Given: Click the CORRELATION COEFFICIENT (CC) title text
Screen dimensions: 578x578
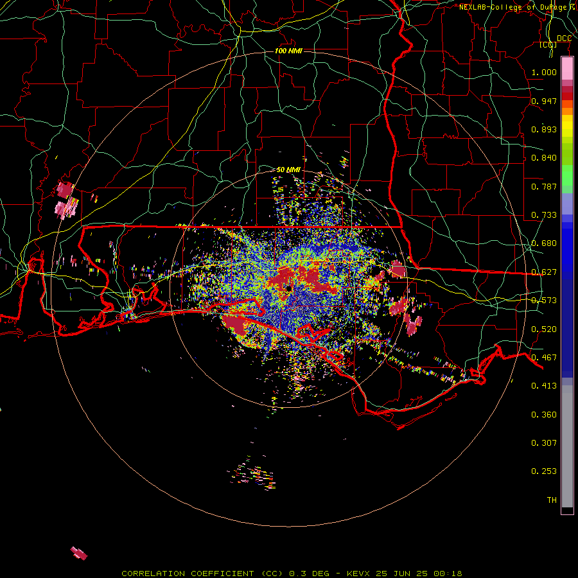Looking at the screenshot, I should tap(202, 574).
